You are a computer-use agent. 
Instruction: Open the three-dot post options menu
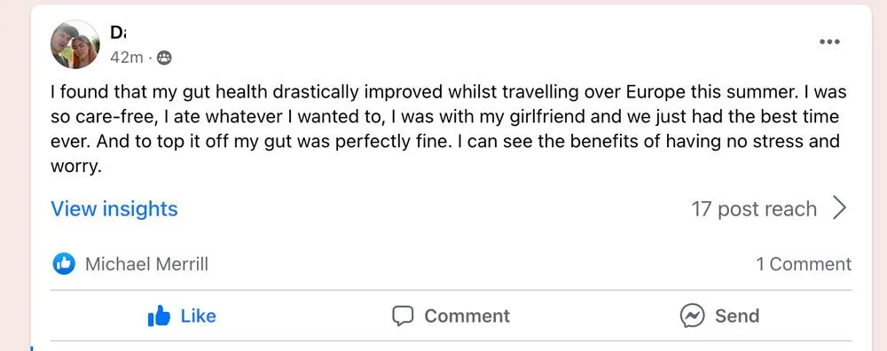(829, 42)
